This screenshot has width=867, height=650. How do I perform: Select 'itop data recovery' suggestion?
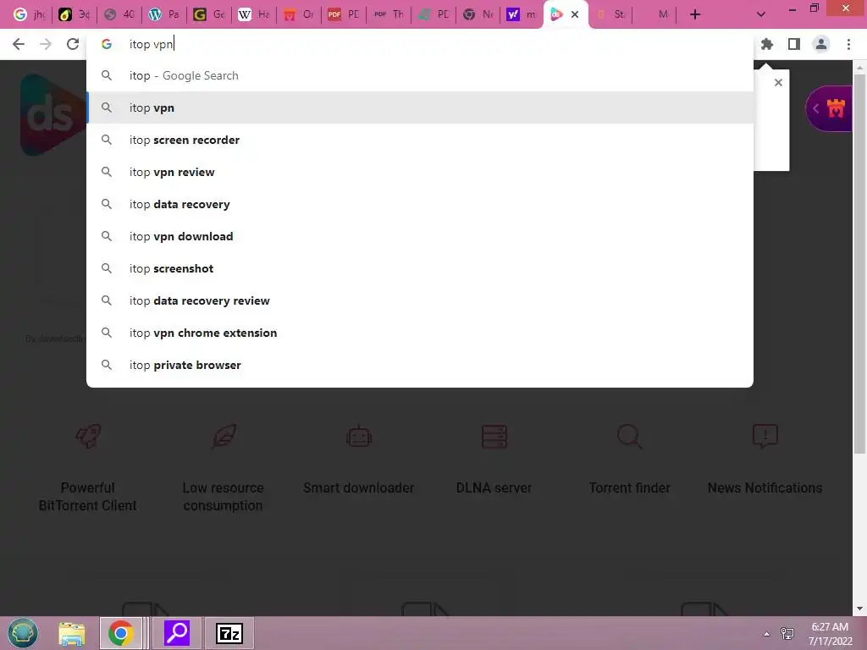tap(420, 204)
